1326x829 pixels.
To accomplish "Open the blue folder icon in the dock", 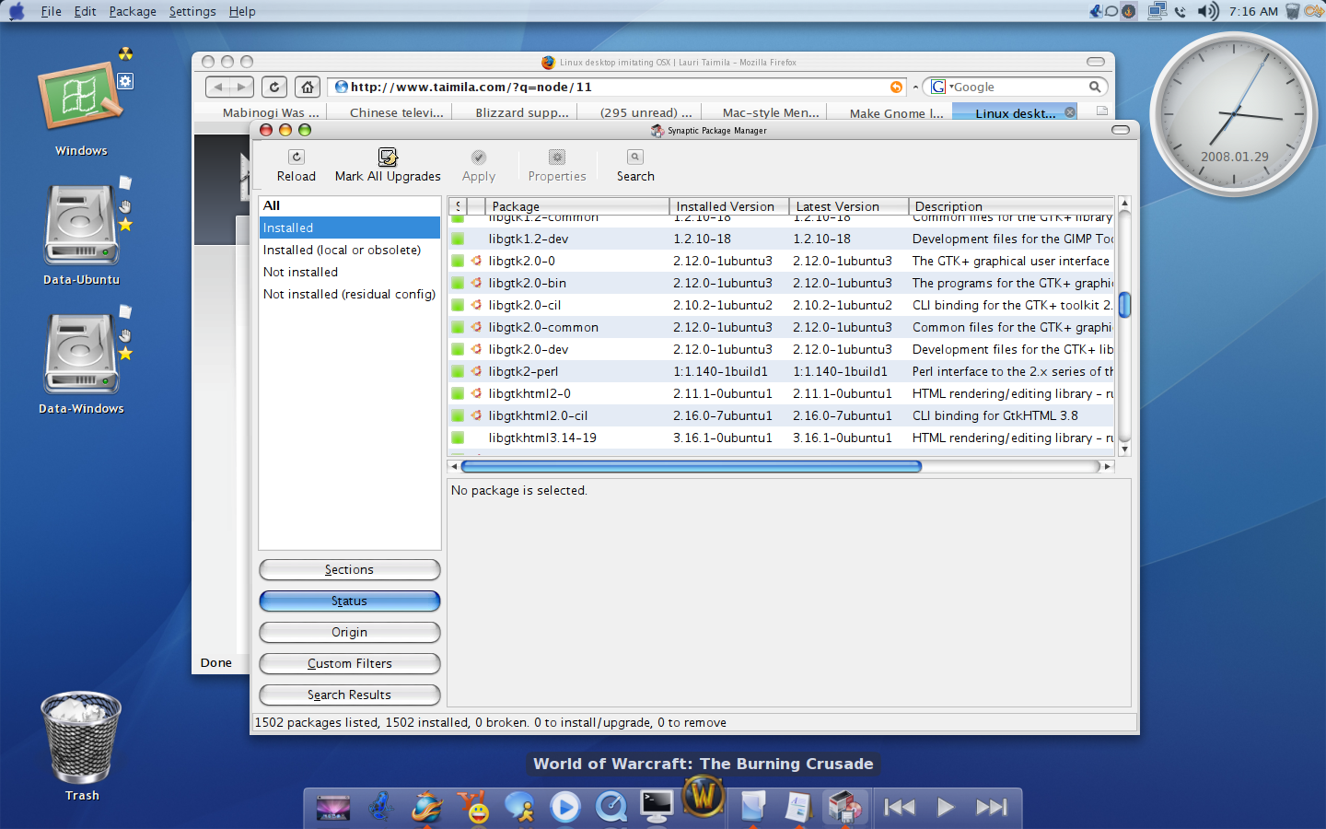I will [x=752, y=808].
